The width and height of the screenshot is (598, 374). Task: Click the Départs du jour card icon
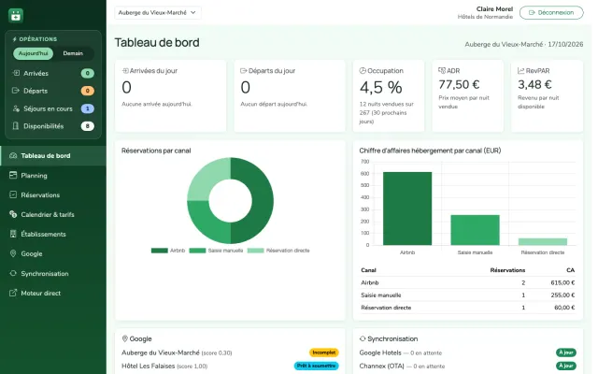click(243, 71)
